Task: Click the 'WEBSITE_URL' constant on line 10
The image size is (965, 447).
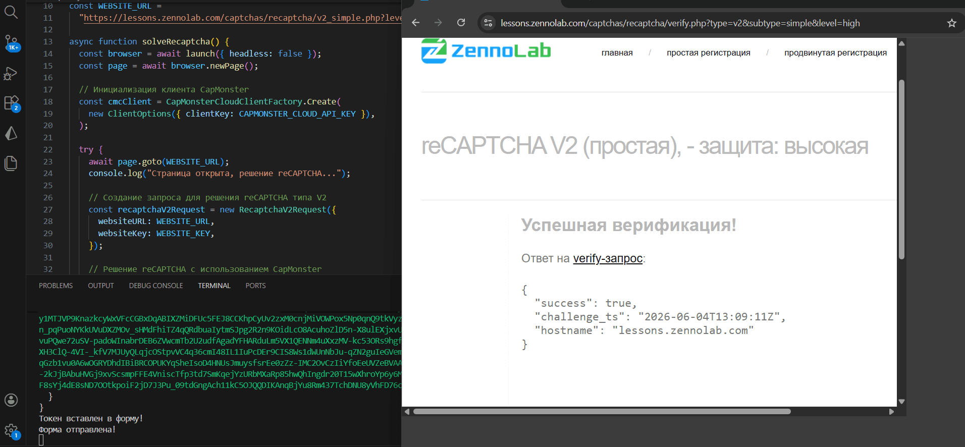Action: [125, 6]
